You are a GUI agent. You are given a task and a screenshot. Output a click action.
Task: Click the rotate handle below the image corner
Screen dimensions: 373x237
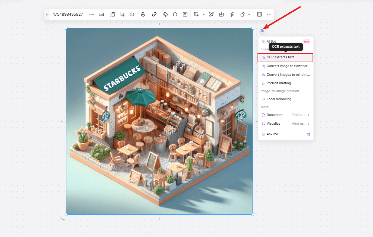click(63, 218)
